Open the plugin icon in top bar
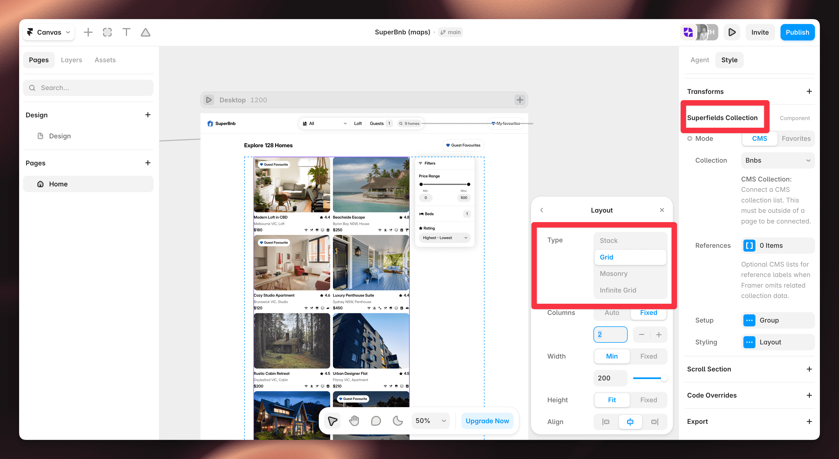Viewport: 839px width, 459px height. [x=688, y=32]
